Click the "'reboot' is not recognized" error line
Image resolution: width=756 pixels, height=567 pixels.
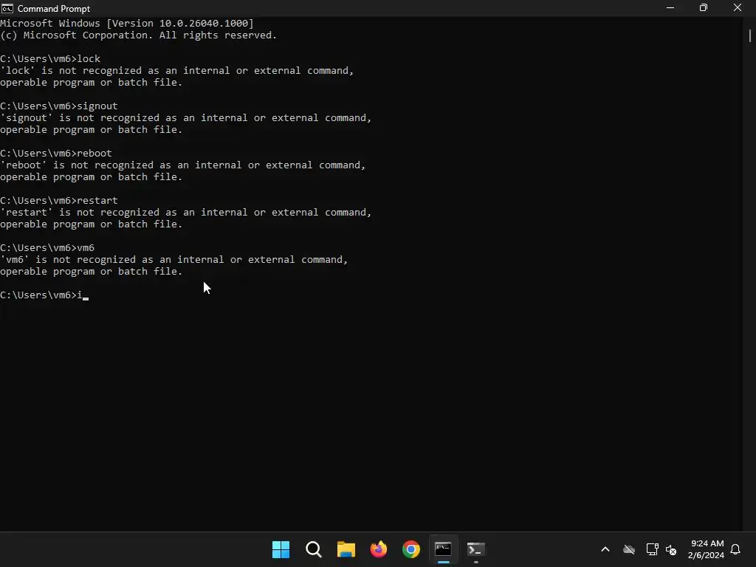[183, 165]
